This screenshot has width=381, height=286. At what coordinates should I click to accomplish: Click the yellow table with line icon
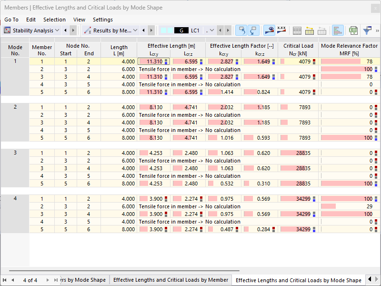pyautogui.click(x=309, y=31)
